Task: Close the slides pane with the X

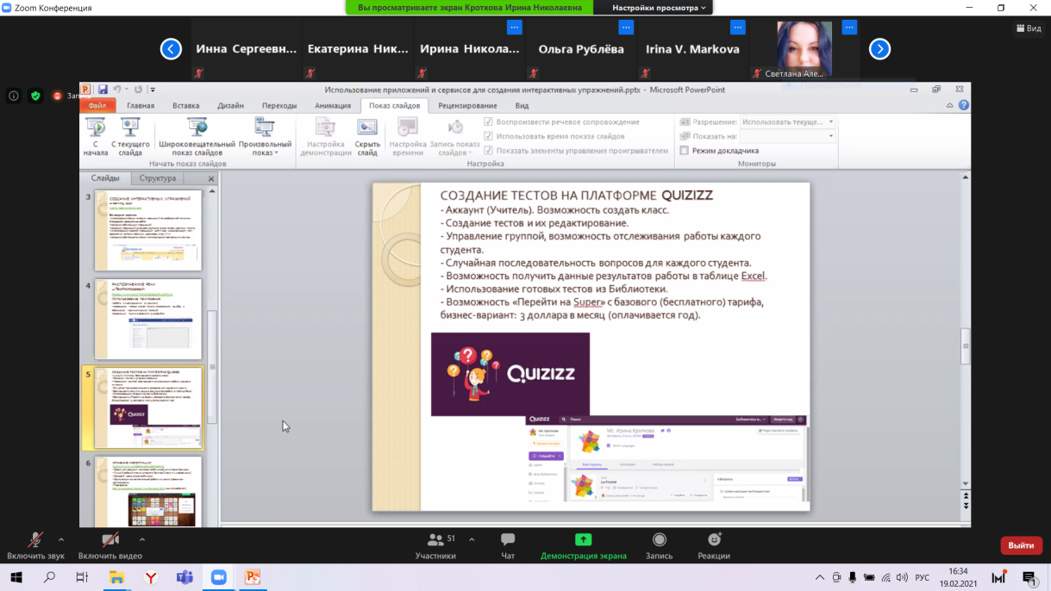Action: click(x=211, y=178)
